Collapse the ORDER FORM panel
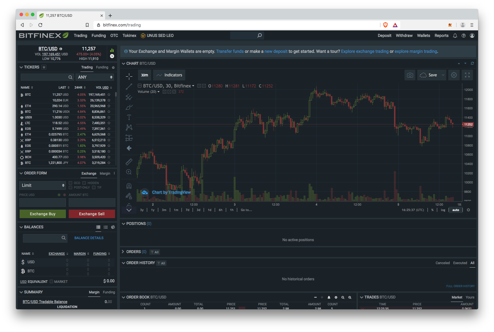Viewport: 494px width, 332px height. coord(21,173)
